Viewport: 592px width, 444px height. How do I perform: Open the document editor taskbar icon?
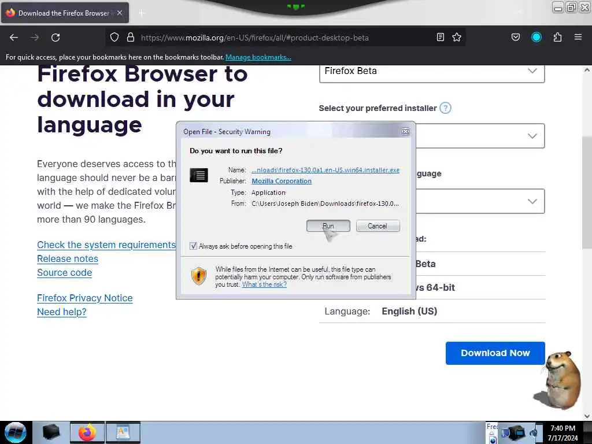pyautogui.click(x=123, y=432)
